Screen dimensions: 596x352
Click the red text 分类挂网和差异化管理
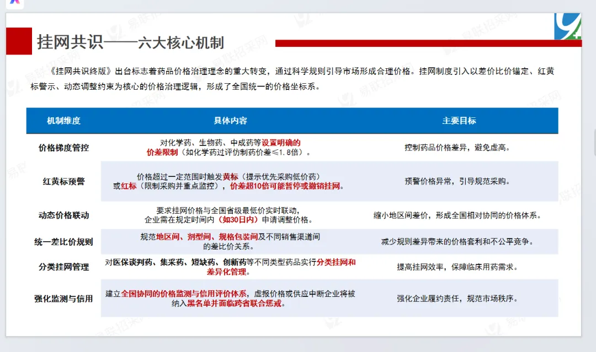click(x=281, y=267)
